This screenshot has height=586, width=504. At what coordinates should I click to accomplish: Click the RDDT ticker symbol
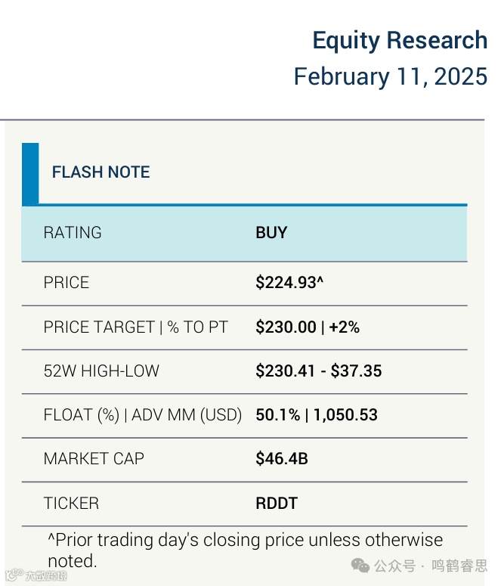277,503
